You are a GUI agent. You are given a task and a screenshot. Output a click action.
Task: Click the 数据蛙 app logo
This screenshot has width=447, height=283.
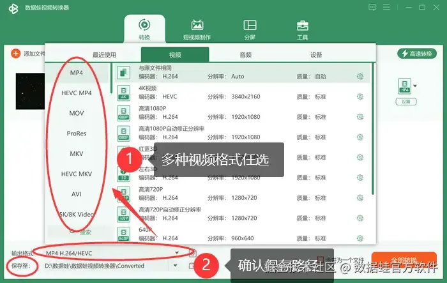(13, 8)
